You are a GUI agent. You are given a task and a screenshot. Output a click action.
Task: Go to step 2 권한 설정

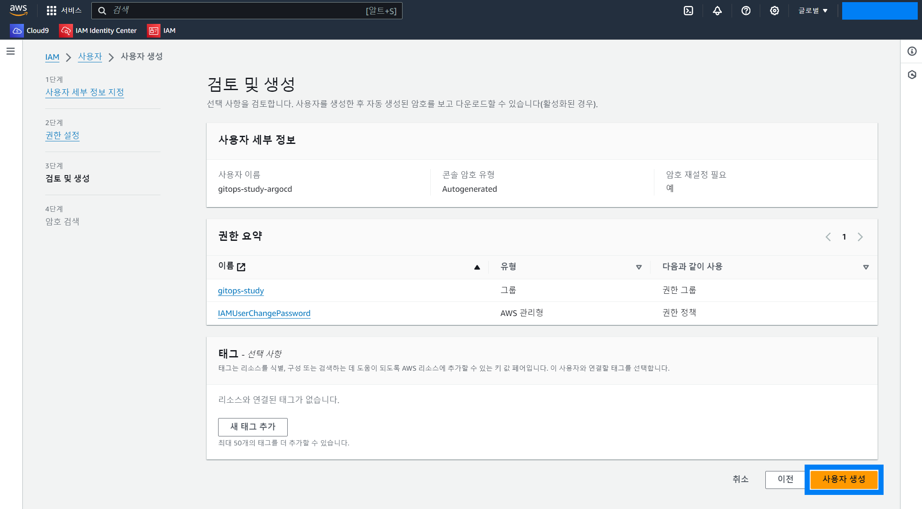[62, 135]
